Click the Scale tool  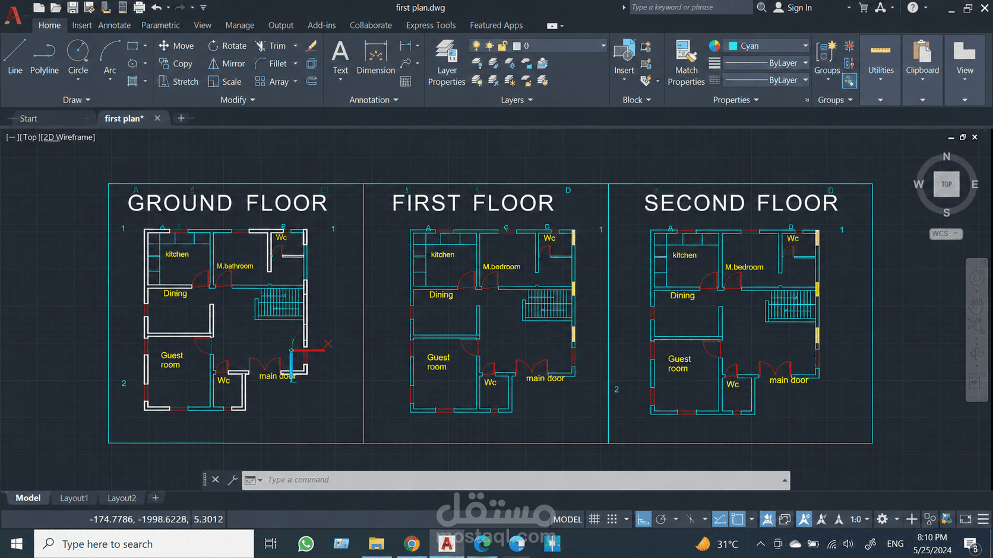point(224,82)
